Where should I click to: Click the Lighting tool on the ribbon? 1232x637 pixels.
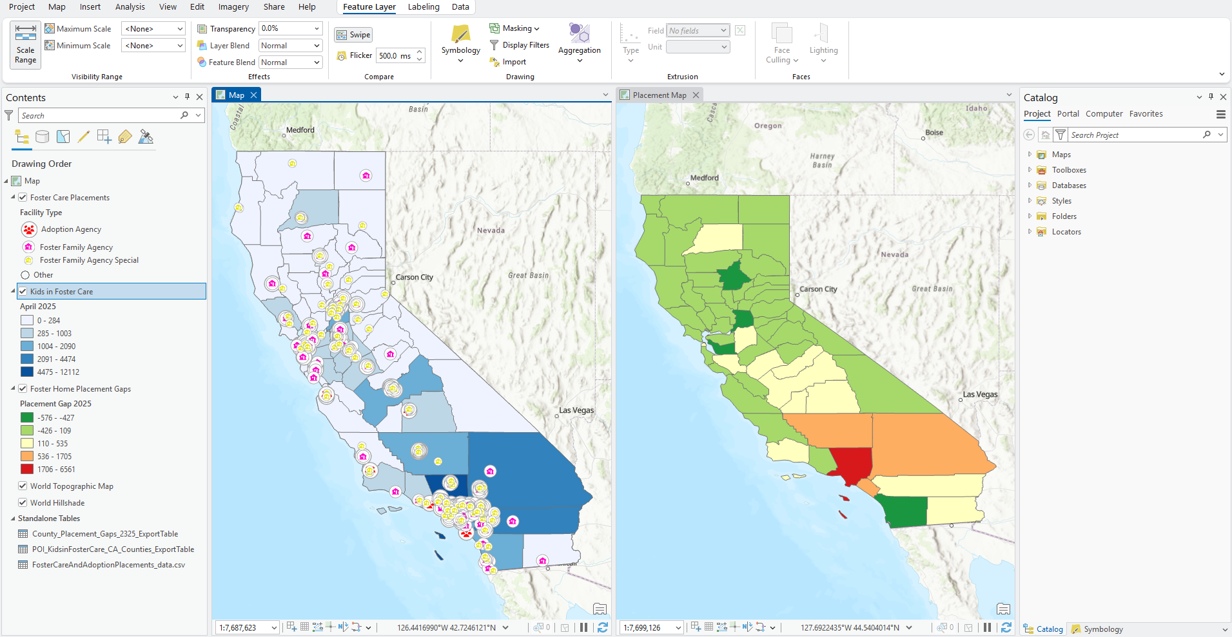823,43
